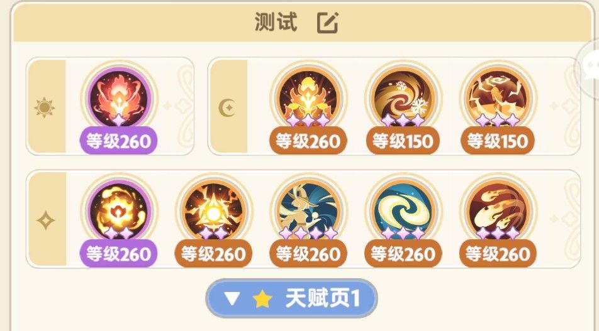Viewport: 599px width, 331px height.
Task: Pick the lightning vortex skill icon in the moon row
Action: click(498, 97)
